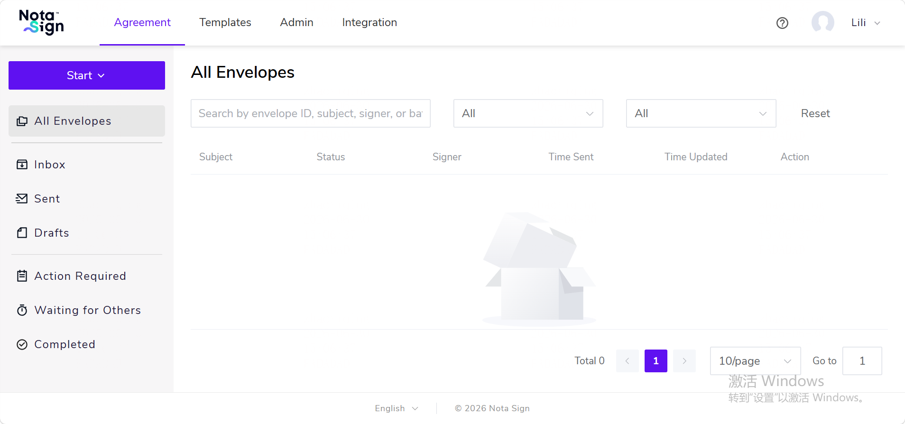Click the Go to page number field
Screen dimensions: 905x424
(x=862, y=361)
